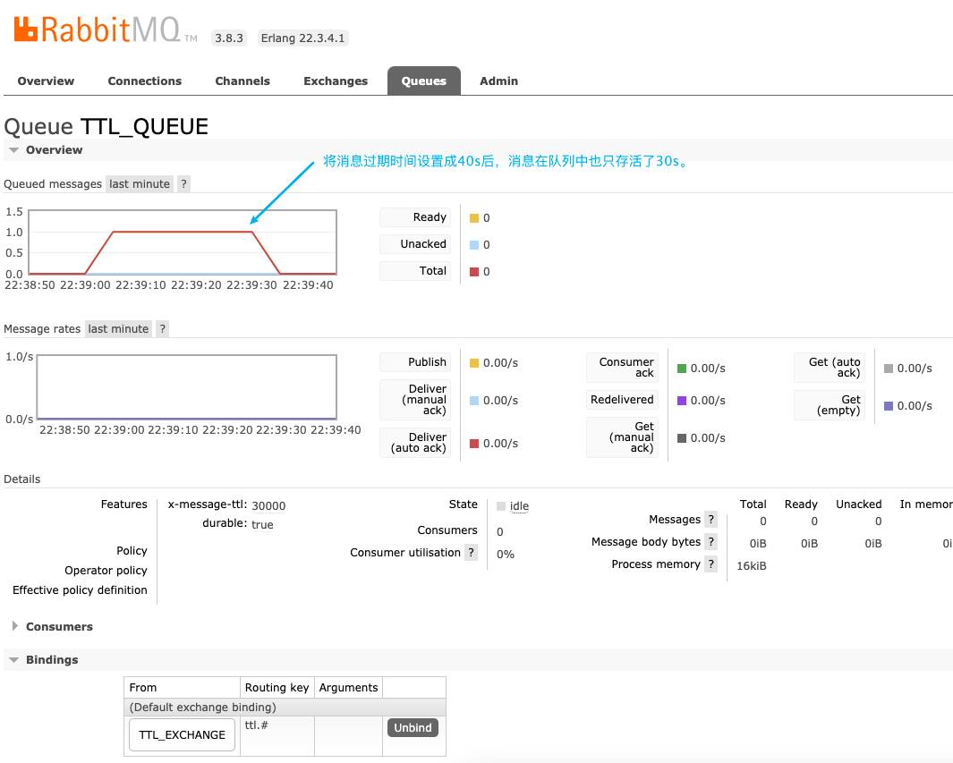Click the green Consumer ack color swatch
953x763 pixels.
click(x=682, y=369)
